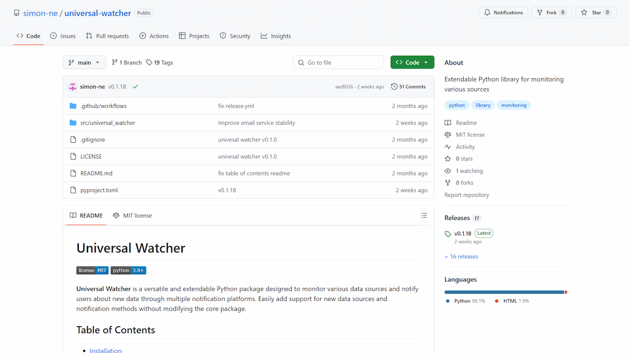Image resolution: width=630 pixels, height=353 pixels.
Task: Open the main branch dropdown
Action: 85,62
